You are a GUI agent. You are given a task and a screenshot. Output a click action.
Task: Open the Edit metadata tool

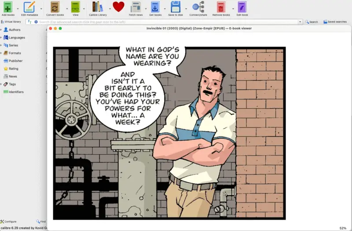click(x=29, y=7)
